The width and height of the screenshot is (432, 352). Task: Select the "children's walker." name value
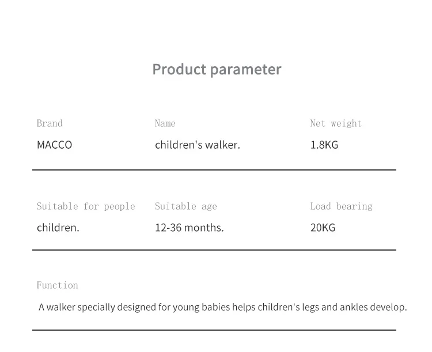(197, 145)
